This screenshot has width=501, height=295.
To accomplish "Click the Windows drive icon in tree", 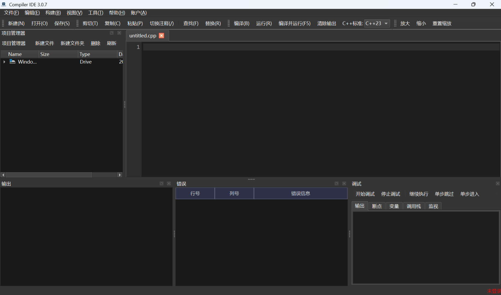I will click(x=12, y=62).
